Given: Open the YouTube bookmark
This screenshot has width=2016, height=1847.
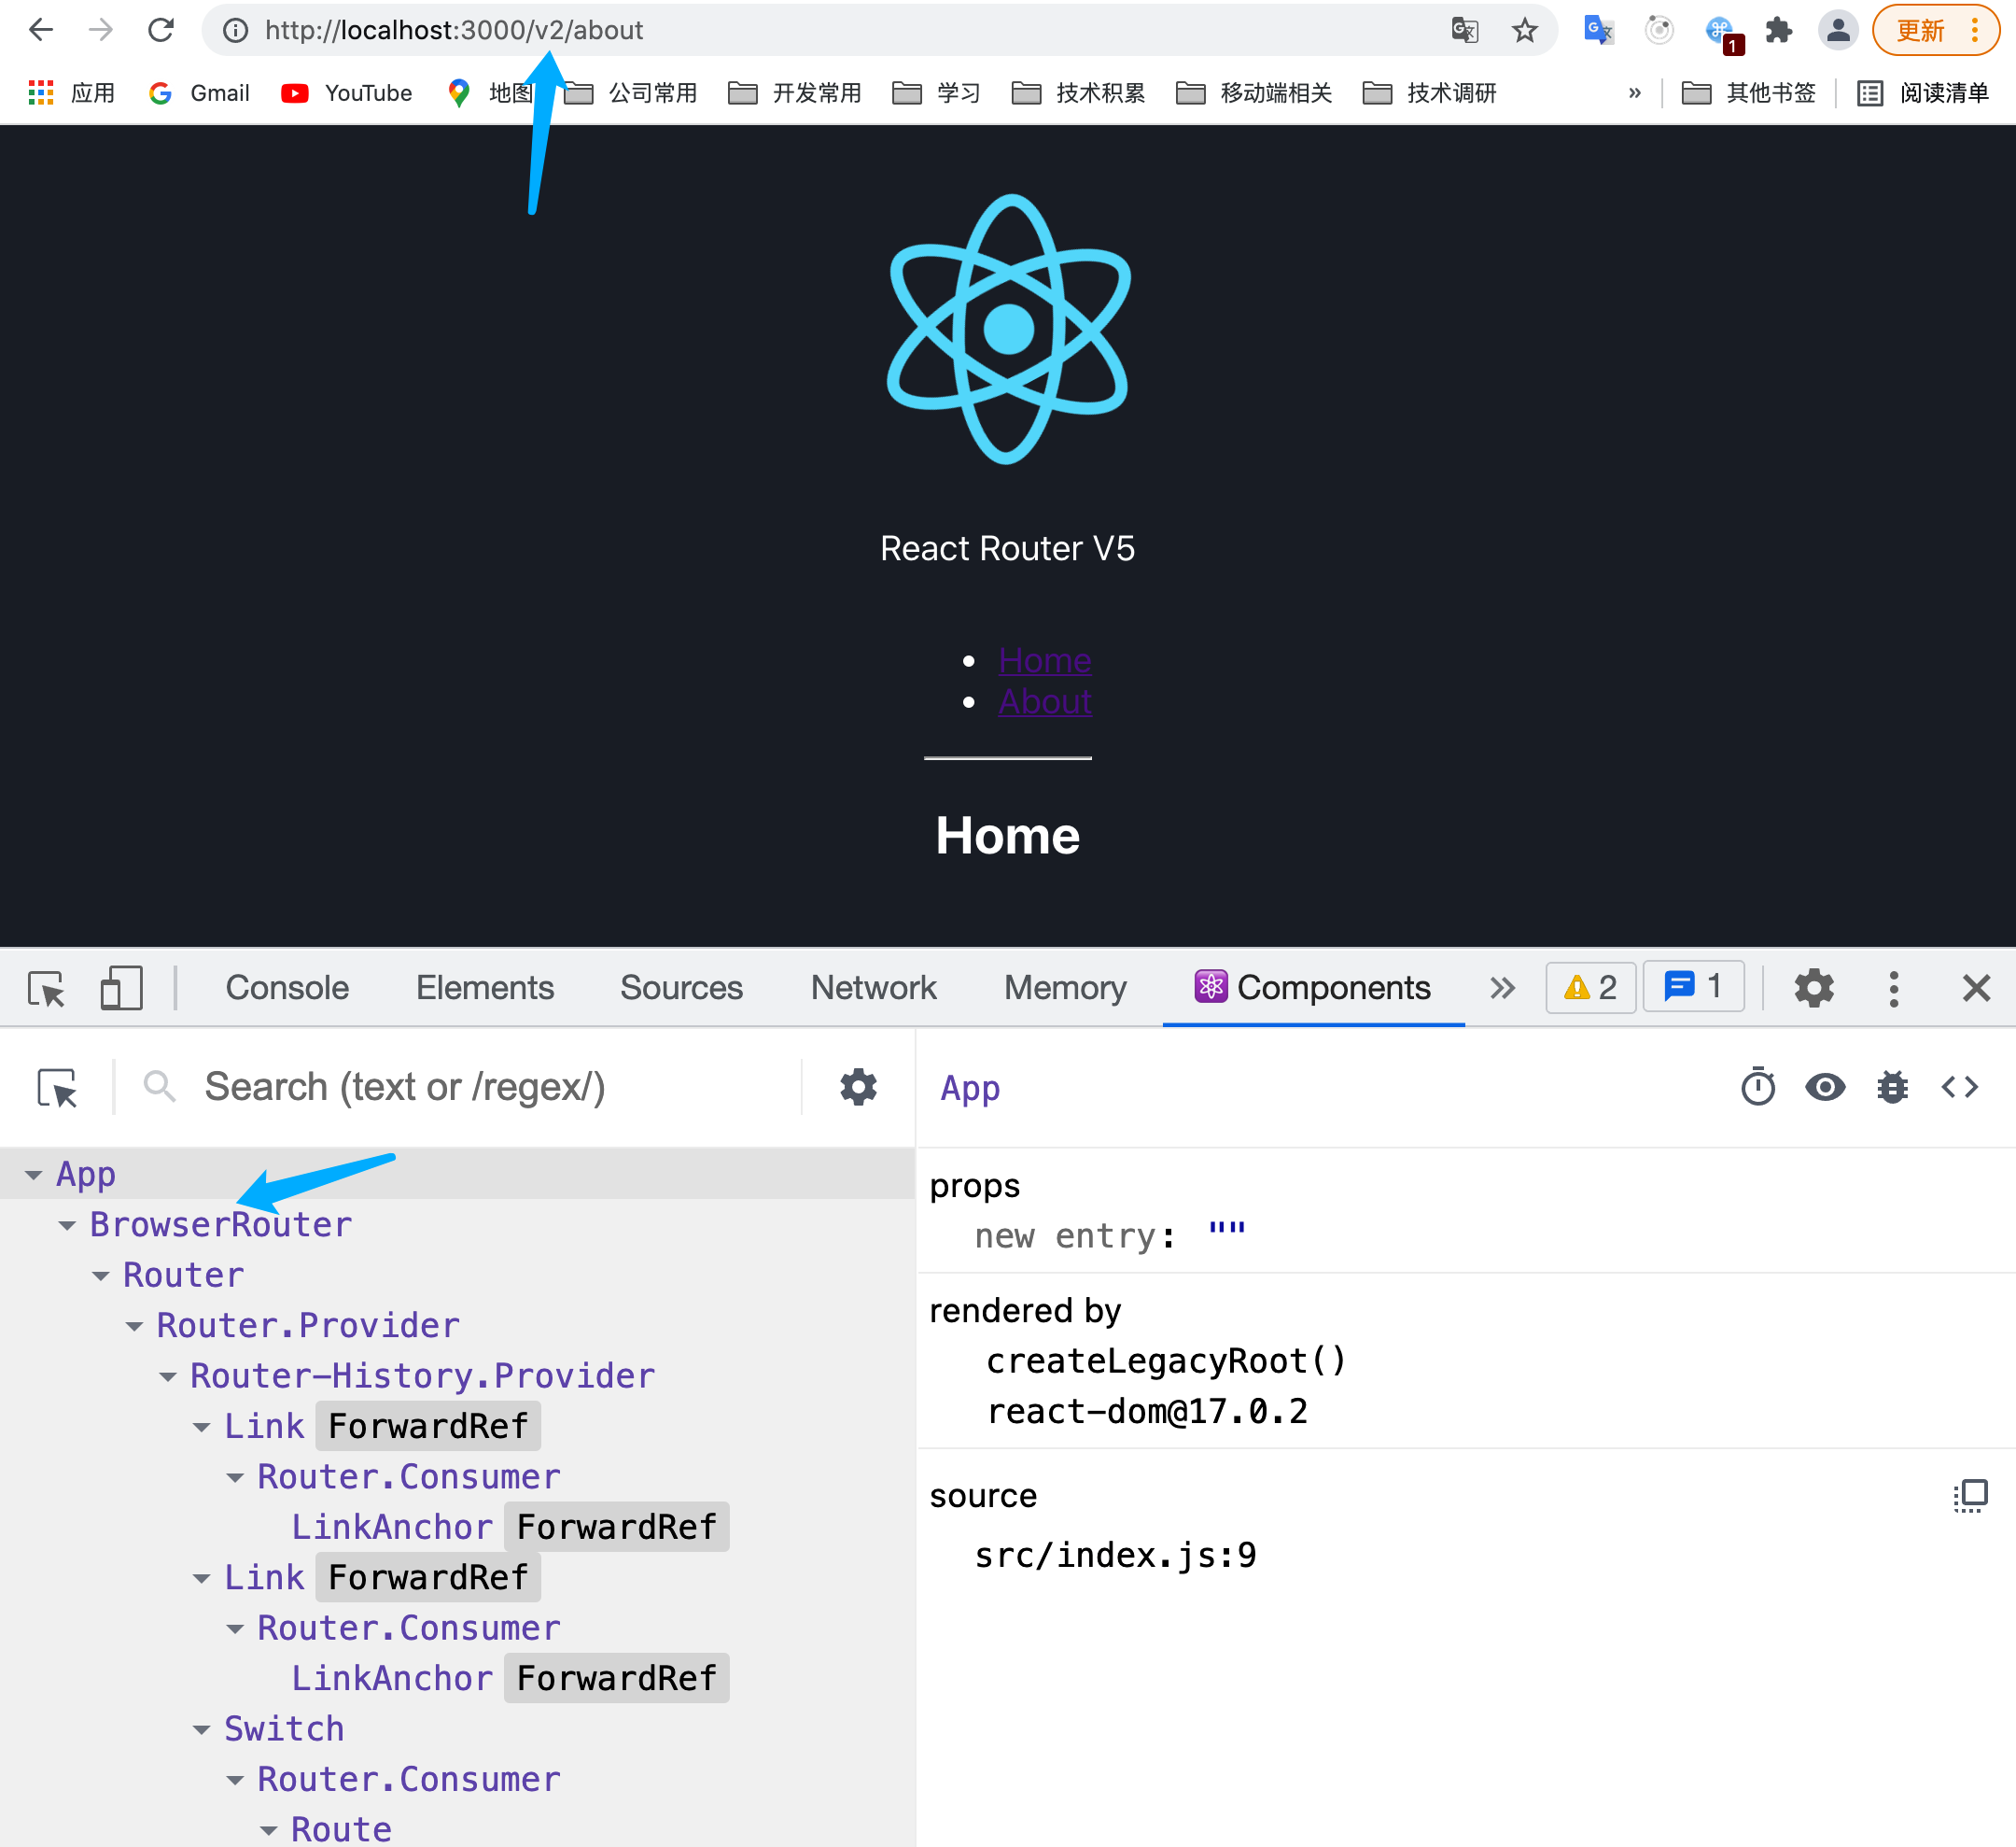Looking at the screenshot, I should click(347, 93).
